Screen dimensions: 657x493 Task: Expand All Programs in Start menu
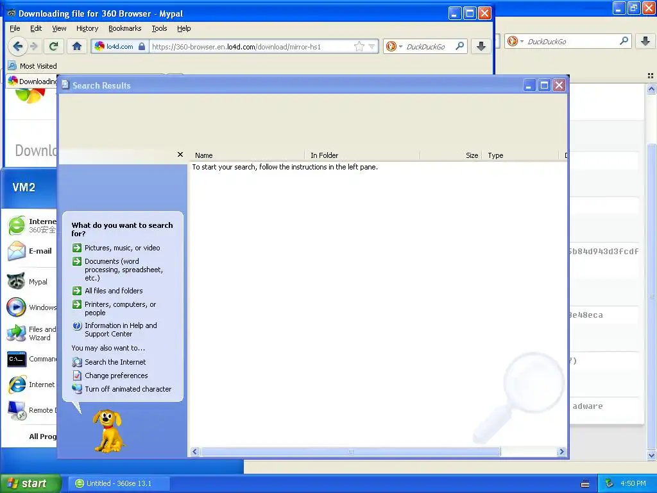[42, 436]
